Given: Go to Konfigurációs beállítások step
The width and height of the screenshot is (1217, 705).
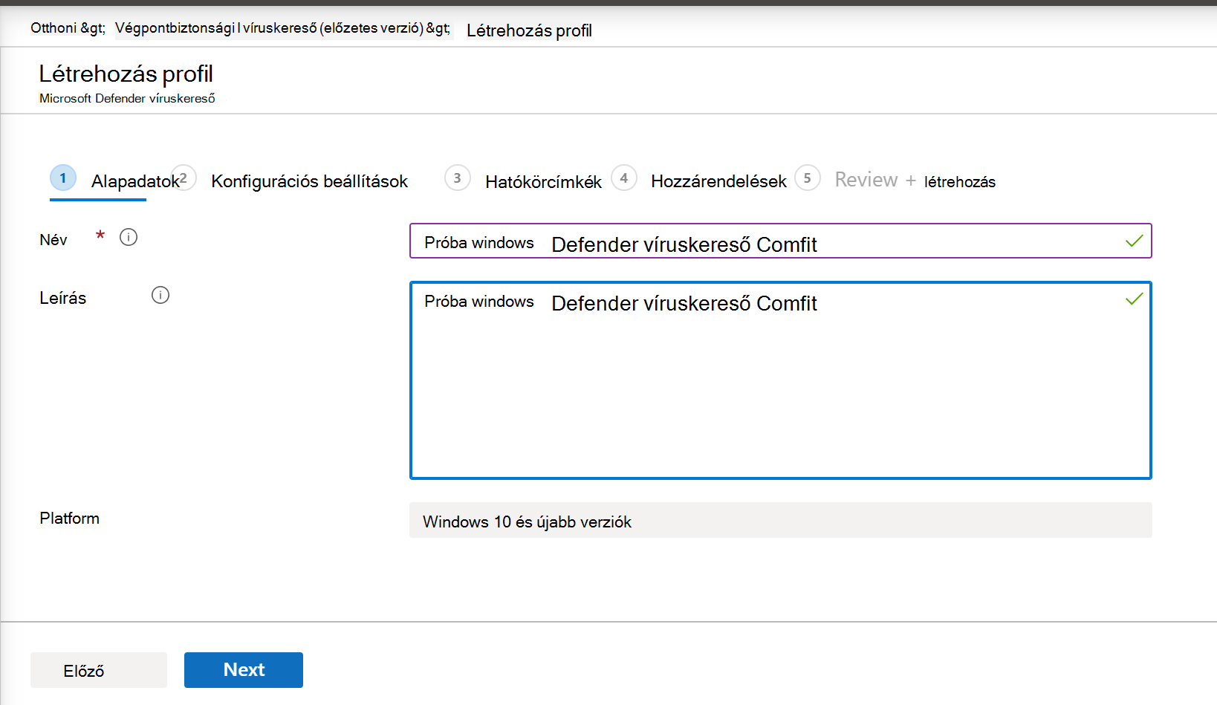Looking at the screenshot, I should 290,181.
